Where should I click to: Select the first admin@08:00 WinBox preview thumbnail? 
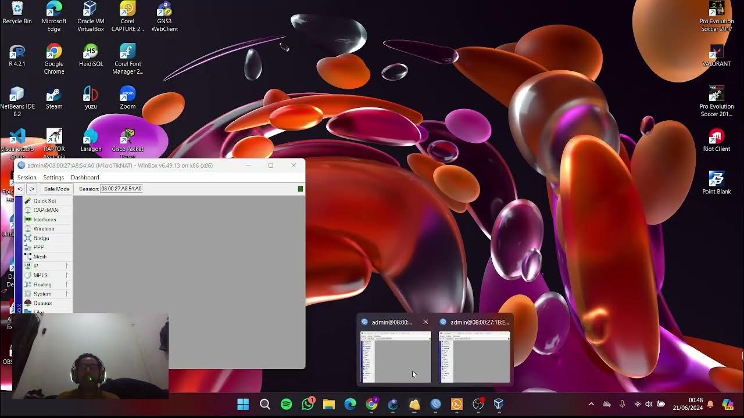[x=396, y=356]
